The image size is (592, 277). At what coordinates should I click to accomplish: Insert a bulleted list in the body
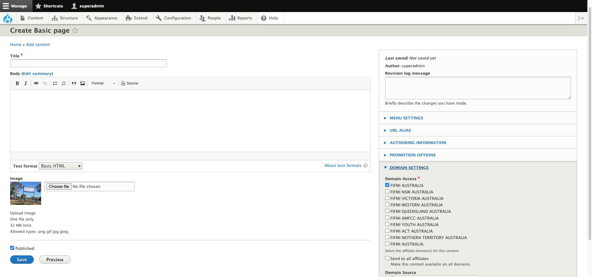click(55, 83)
